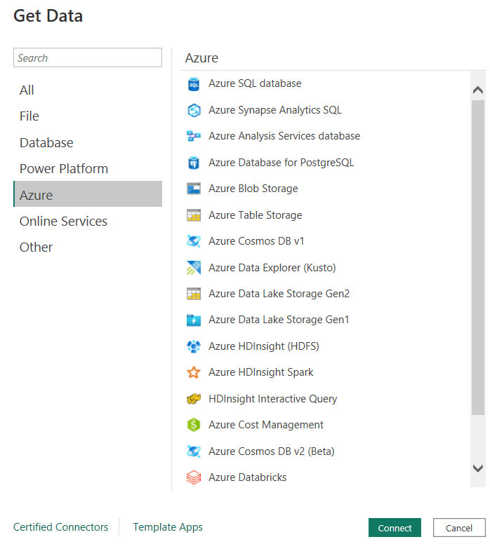Click the Azure Cost Management dollar icon
Screen dimensions: 490x544
click(x=194, y=425)
